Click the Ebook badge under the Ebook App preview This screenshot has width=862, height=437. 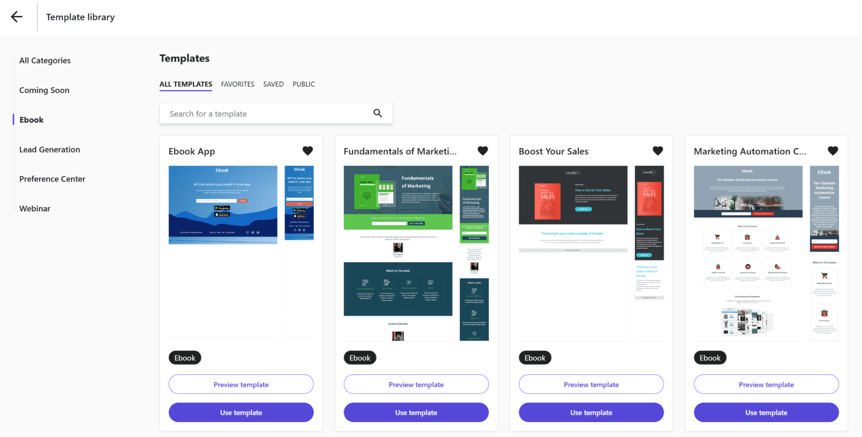185,357
